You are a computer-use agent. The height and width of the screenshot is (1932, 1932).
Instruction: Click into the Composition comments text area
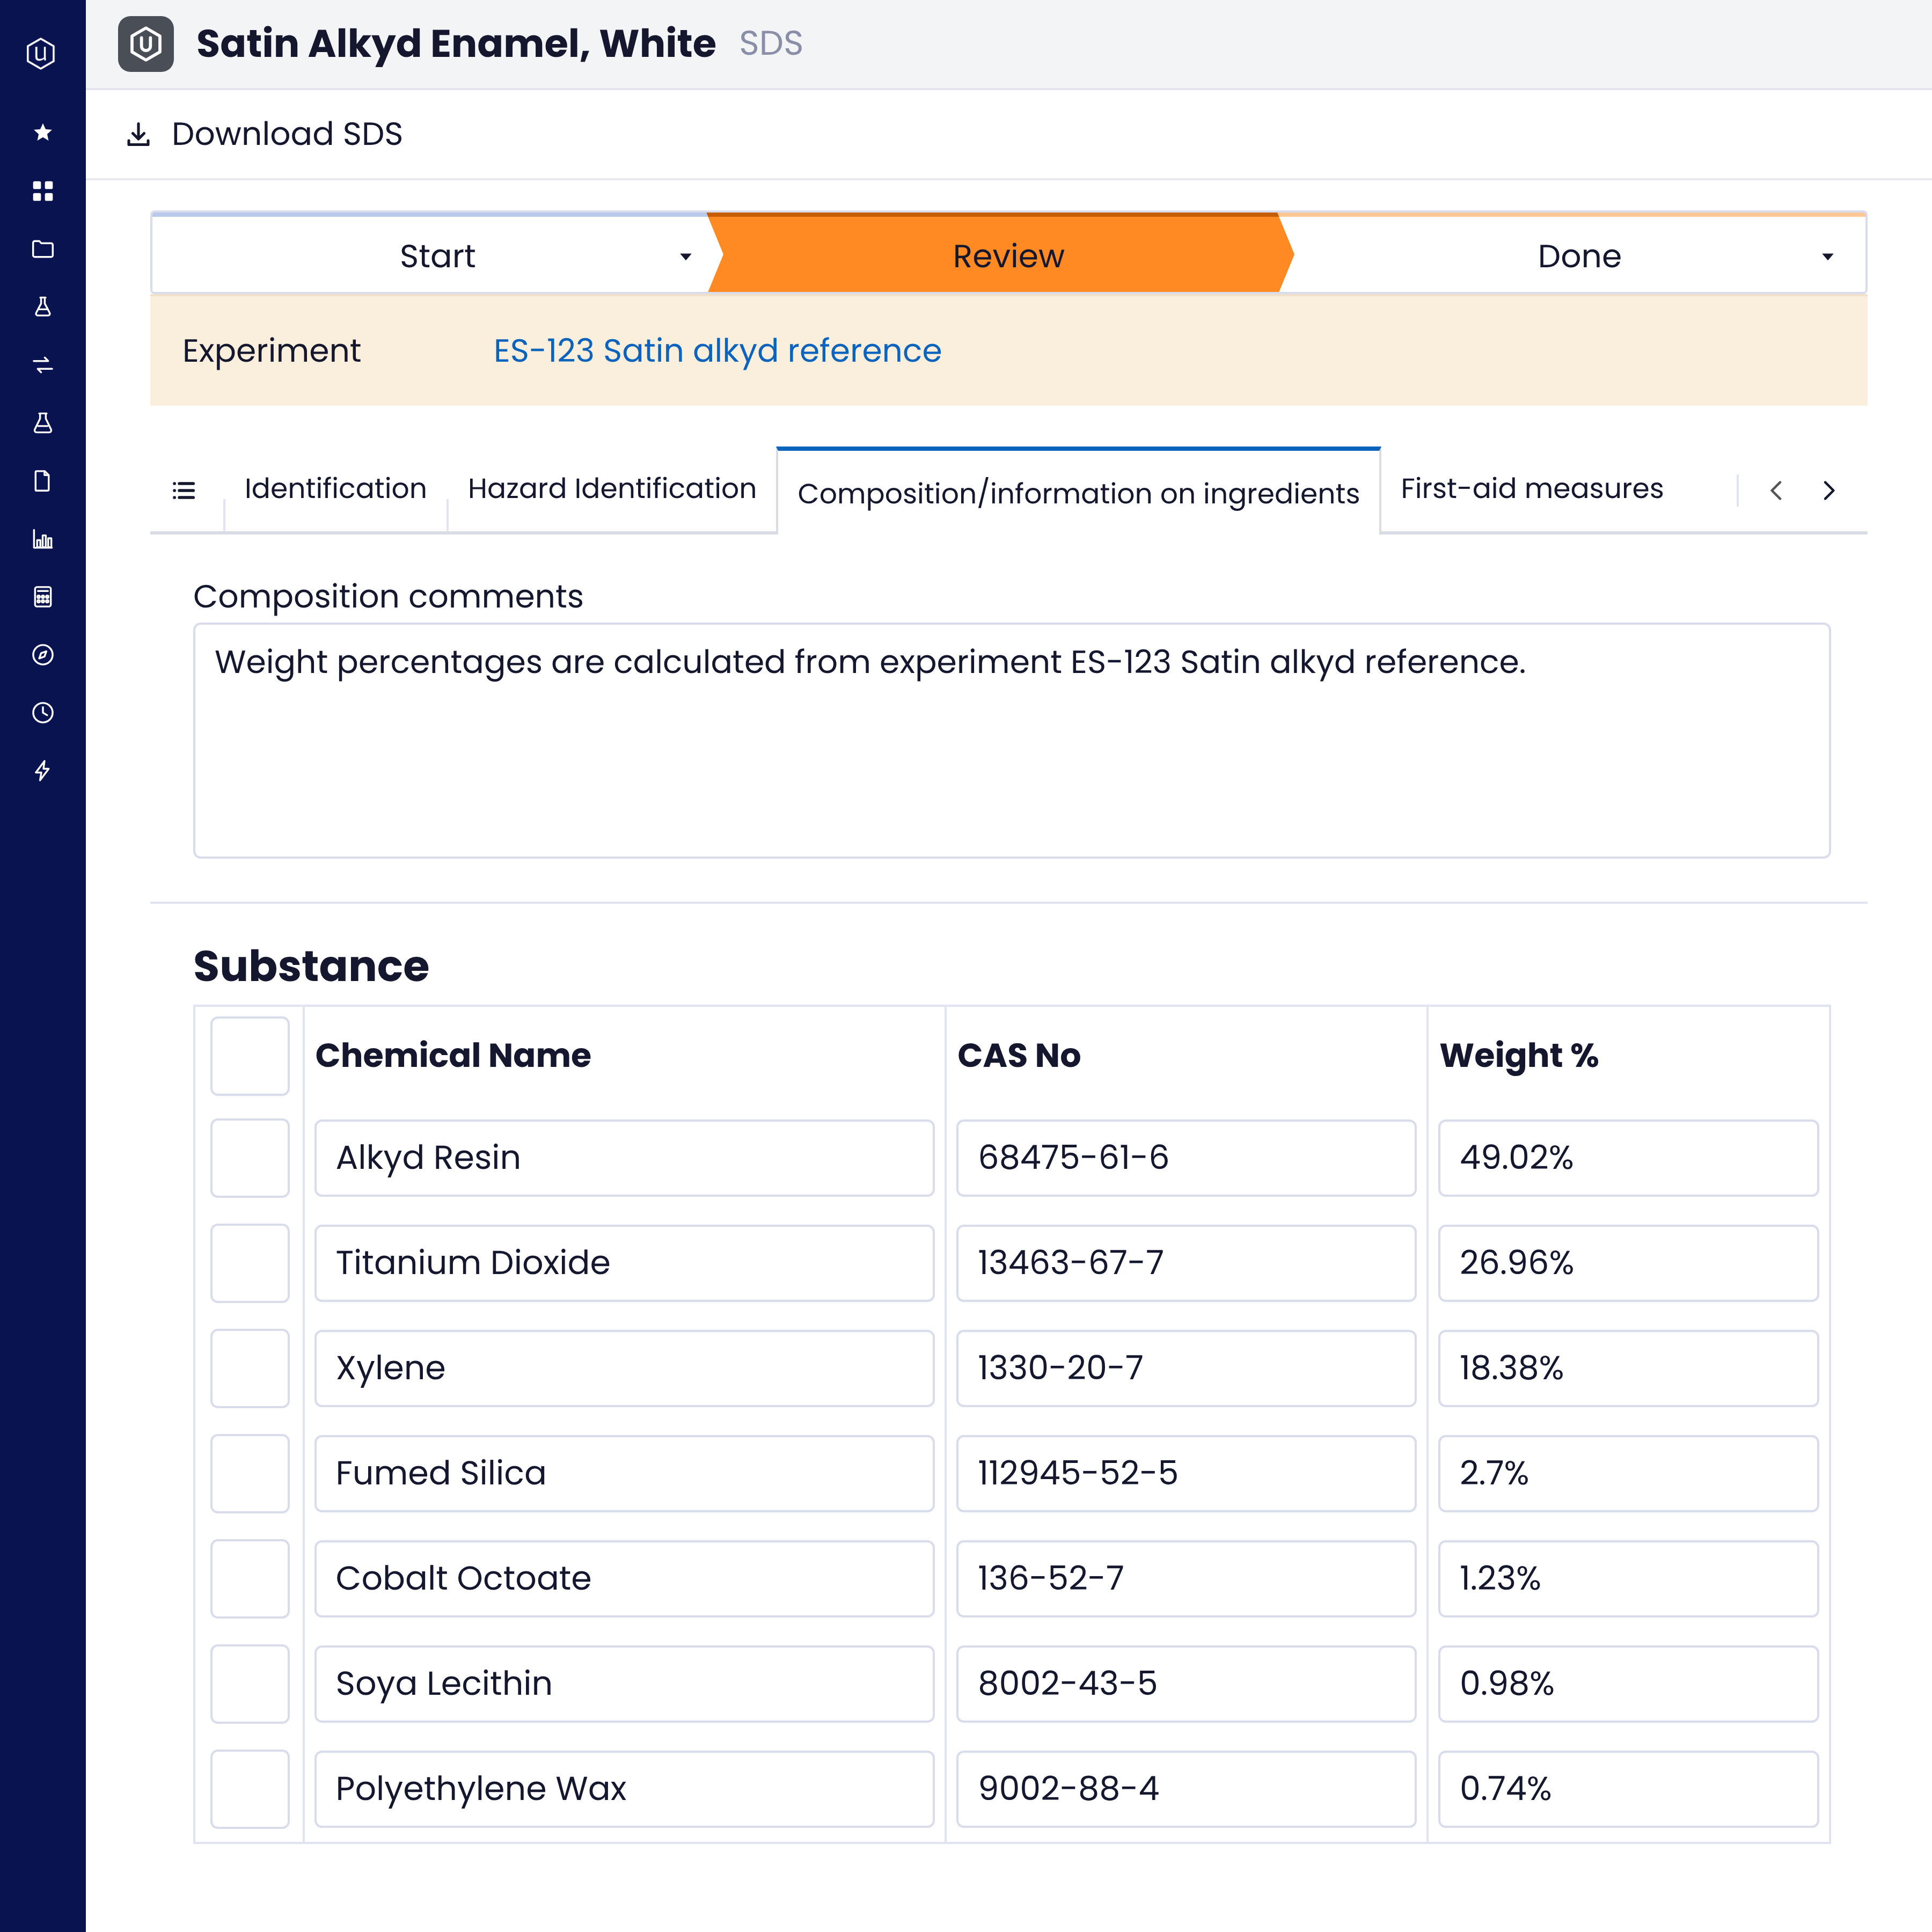(x=1011, y=741)
